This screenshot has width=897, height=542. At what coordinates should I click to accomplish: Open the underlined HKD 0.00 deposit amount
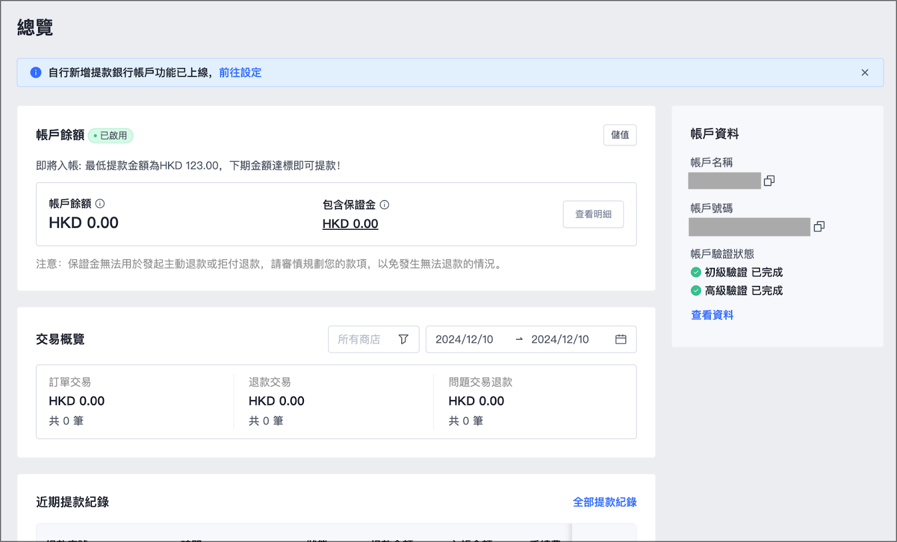(350, 224)
